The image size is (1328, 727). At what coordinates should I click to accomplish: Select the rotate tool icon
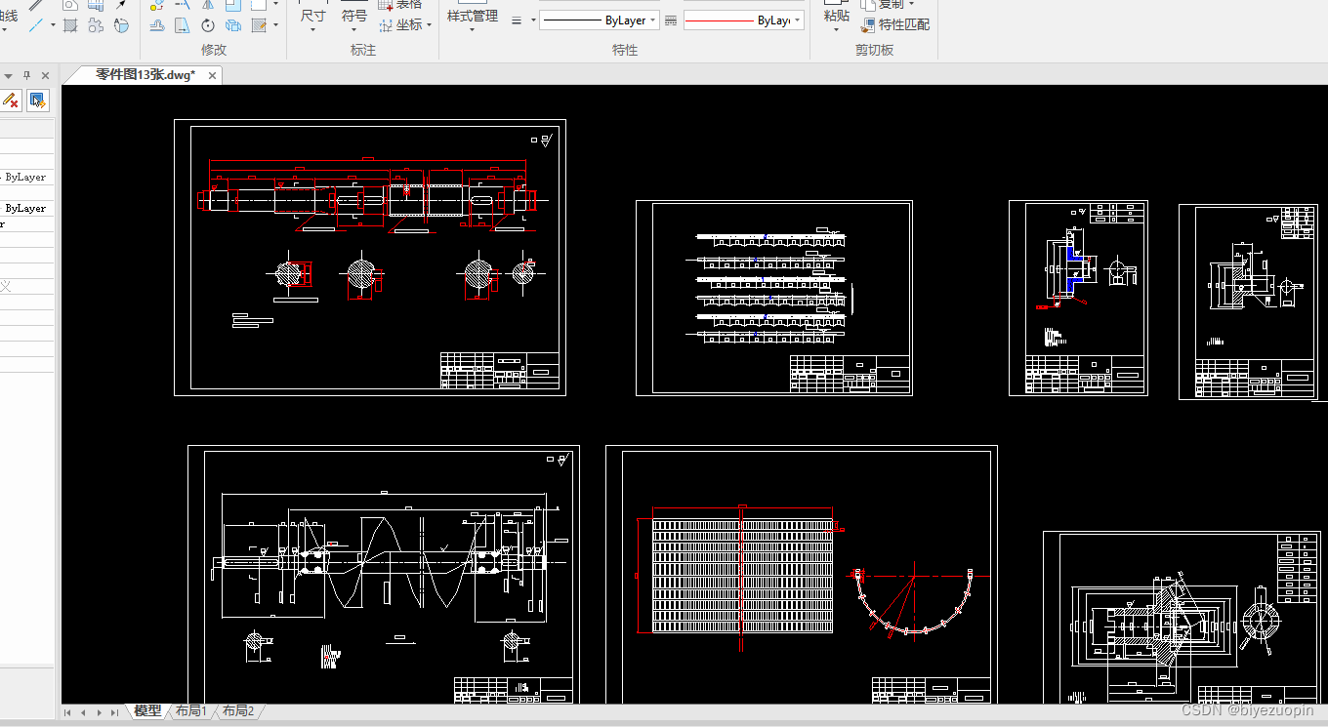point(208,25)
